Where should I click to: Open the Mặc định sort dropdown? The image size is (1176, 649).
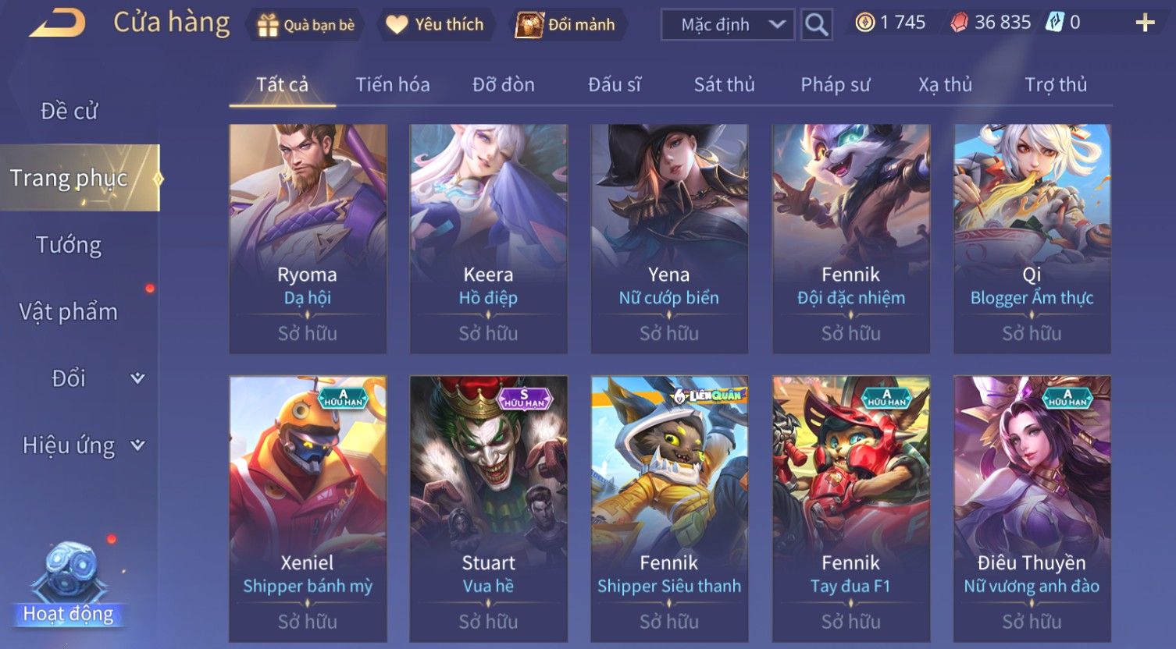tap(728, 25)
